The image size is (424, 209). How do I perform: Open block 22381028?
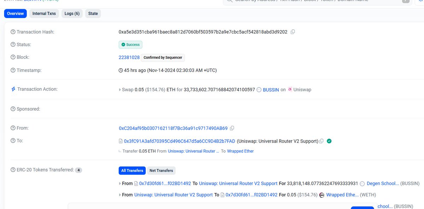[x=129, y=57]
